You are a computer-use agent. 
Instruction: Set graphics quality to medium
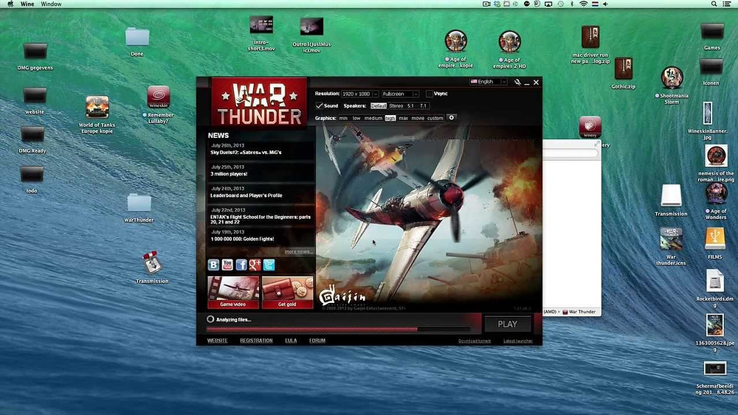[373, 118]
